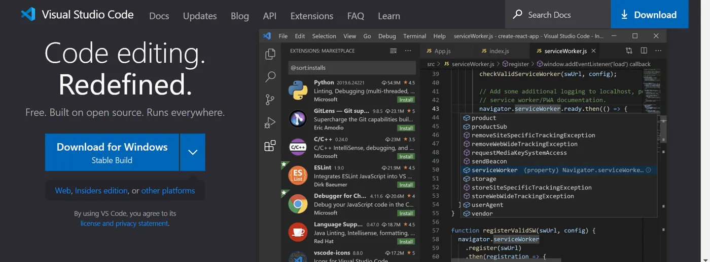Image resolution: width=710 pixels, height=262 pixels.
Task: Open the Go menu in editor
Action: click(x=367, y=36)
